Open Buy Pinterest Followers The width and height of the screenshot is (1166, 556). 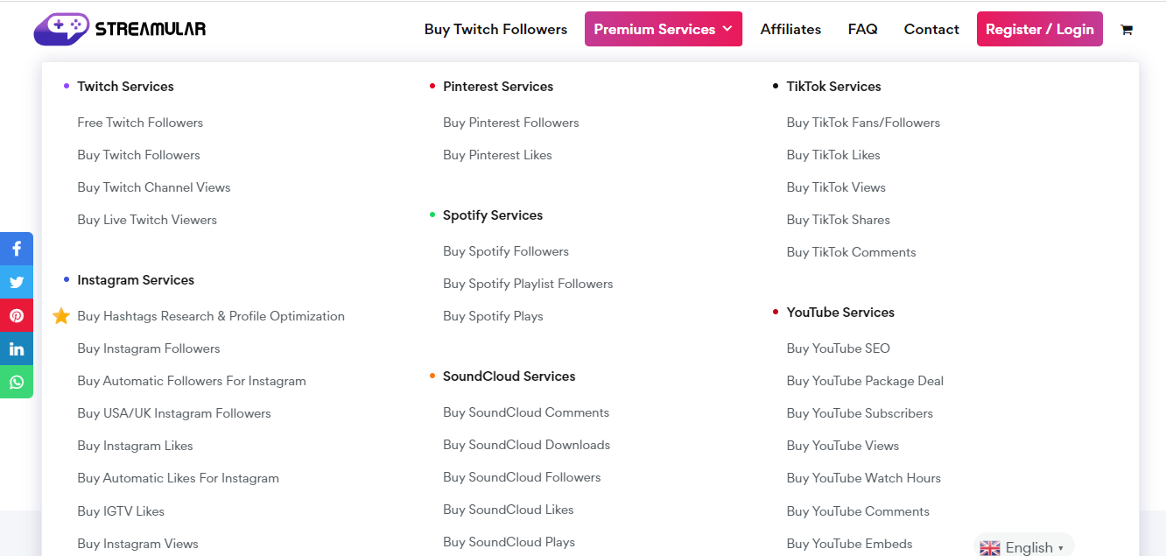511,123
